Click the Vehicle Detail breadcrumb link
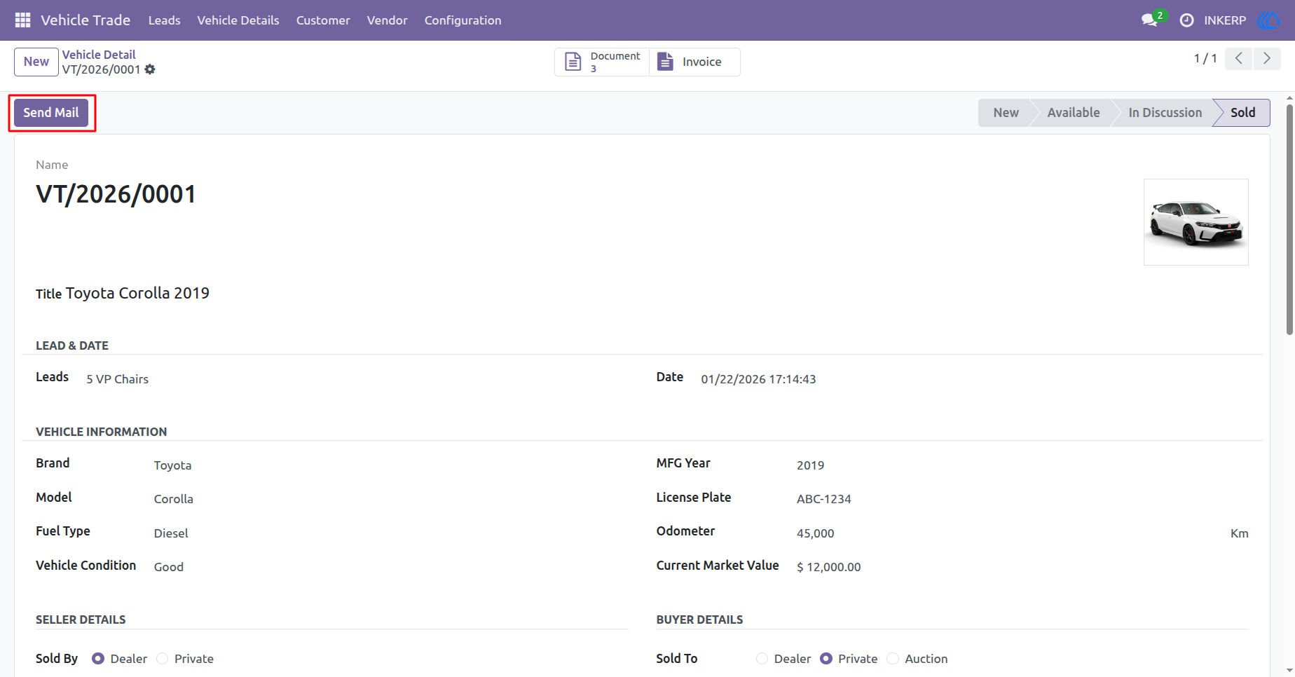Image resolution: width=1295 pixels, height=677 pixels. pos(99,55)
